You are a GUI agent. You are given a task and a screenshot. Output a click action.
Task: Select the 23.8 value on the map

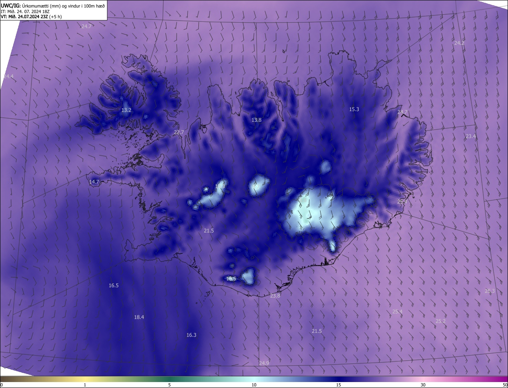point(275,296)
